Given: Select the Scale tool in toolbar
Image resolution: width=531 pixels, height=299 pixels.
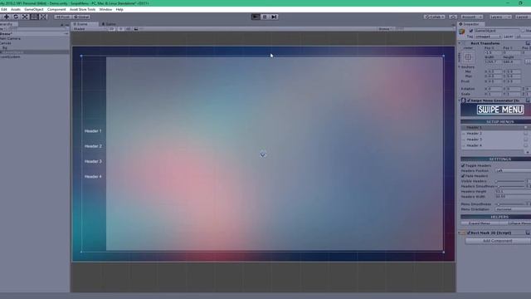Looking at the screenshot, I should coord(25,17).
